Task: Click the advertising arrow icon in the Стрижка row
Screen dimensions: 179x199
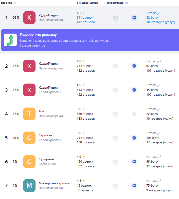Action: [116, 138]
